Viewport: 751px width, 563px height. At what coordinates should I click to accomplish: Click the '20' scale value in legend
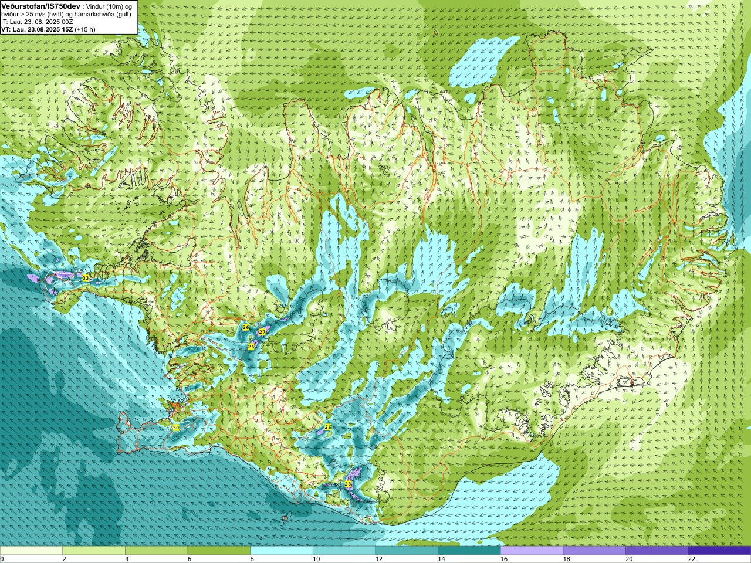pyautogui.click(x=629, y=559)
